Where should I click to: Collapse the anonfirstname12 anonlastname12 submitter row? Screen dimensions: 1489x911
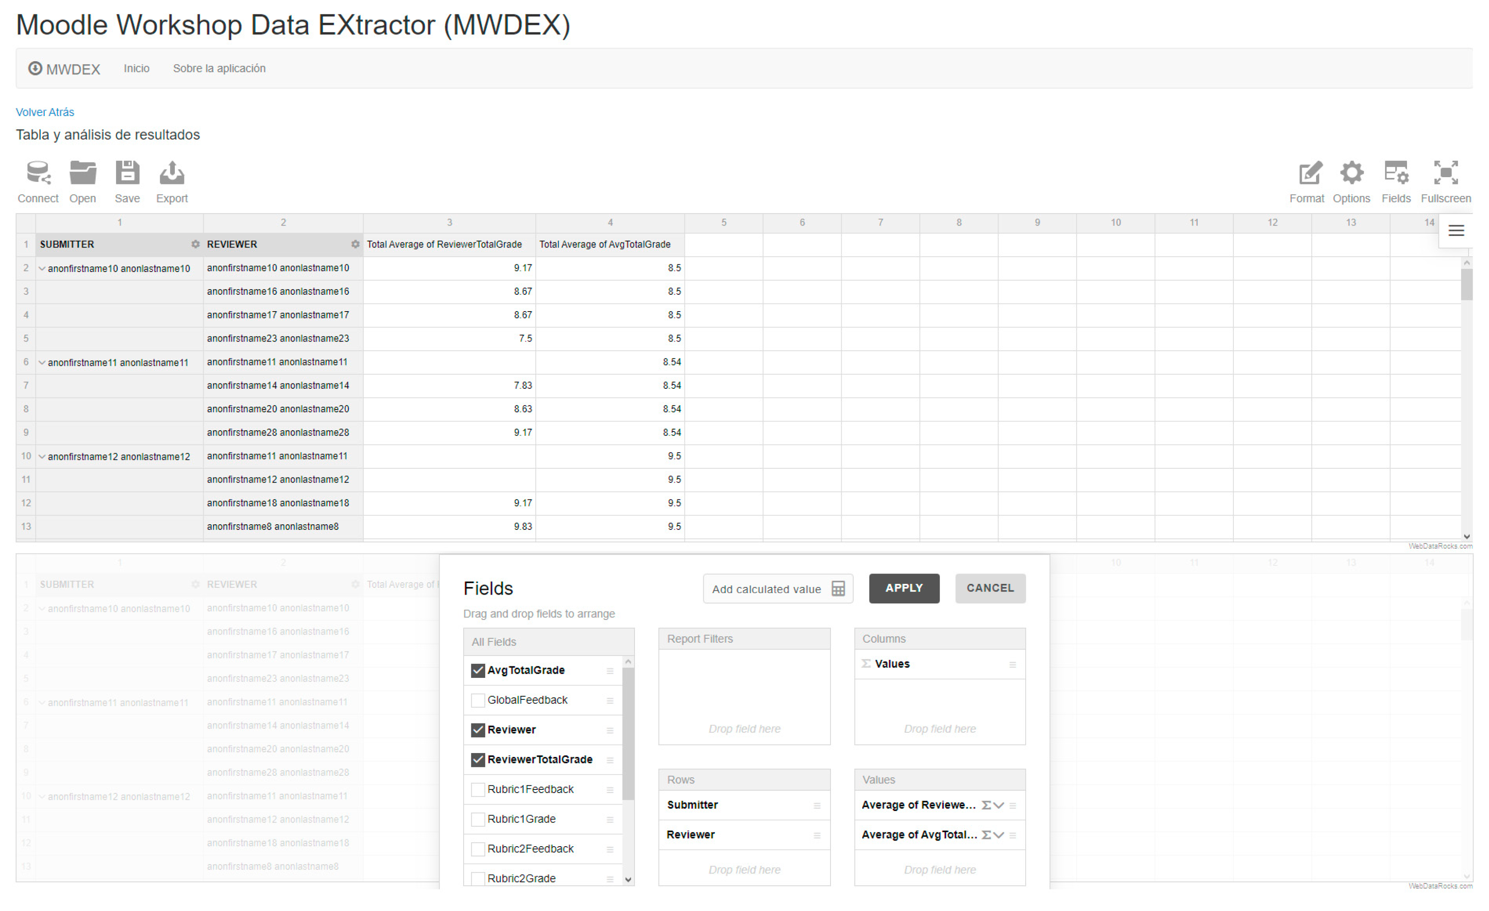pyautogui.click(x=42, y=457)
